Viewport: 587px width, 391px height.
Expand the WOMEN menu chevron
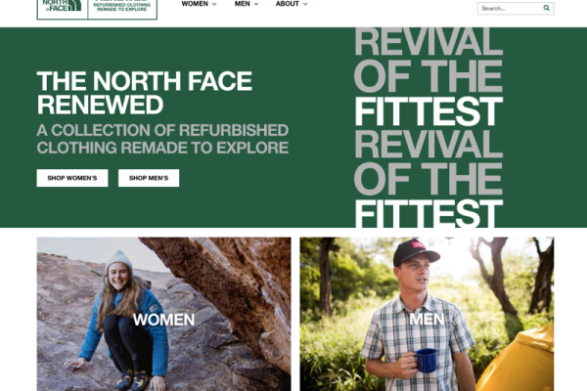(214, 4)
